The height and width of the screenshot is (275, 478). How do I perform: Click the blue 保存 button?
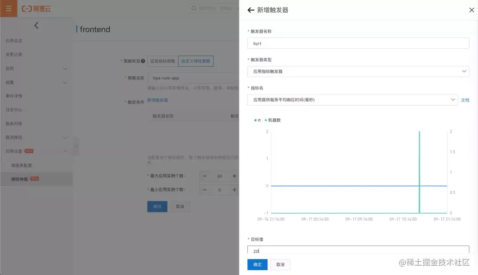click(157, 206)
